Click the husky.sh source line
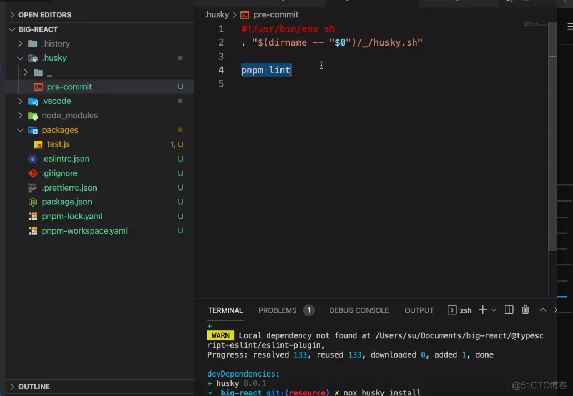Screen dimensions: 573x396 pyautogui.click(x=332, y=42)
